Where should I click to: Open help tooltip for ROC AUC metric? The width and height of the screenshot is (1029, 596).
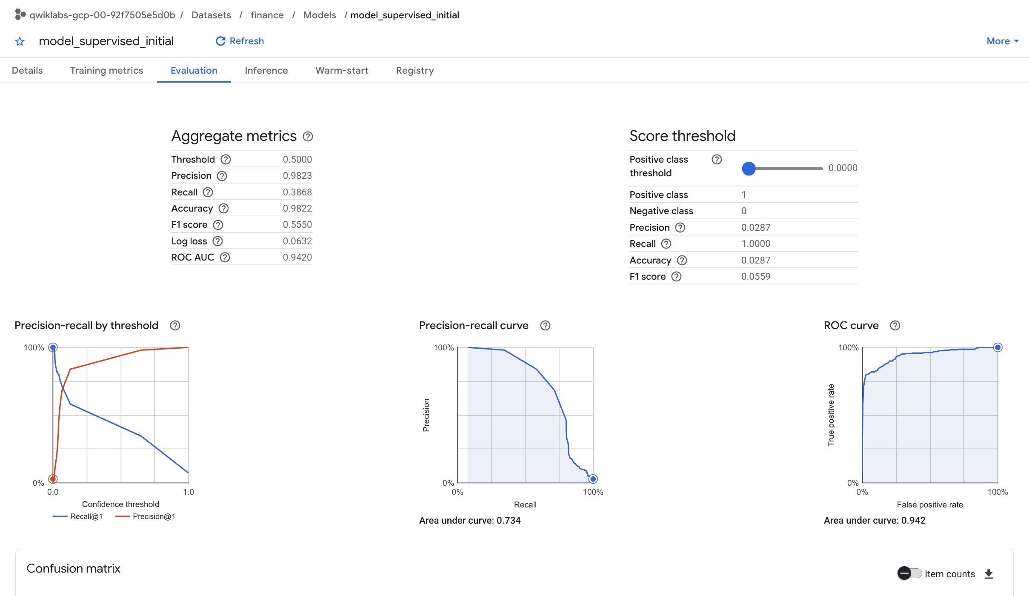(x=226, y=257)
